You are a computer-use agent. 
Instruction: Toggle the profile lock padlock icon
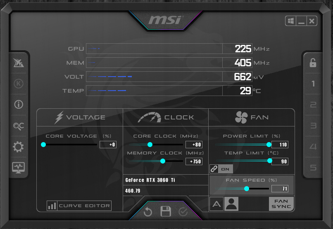coord(313,63)
